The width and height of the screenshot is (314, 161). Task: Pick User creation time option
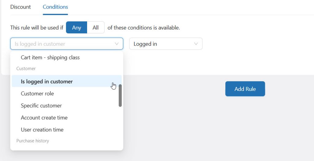click(42, 130)
